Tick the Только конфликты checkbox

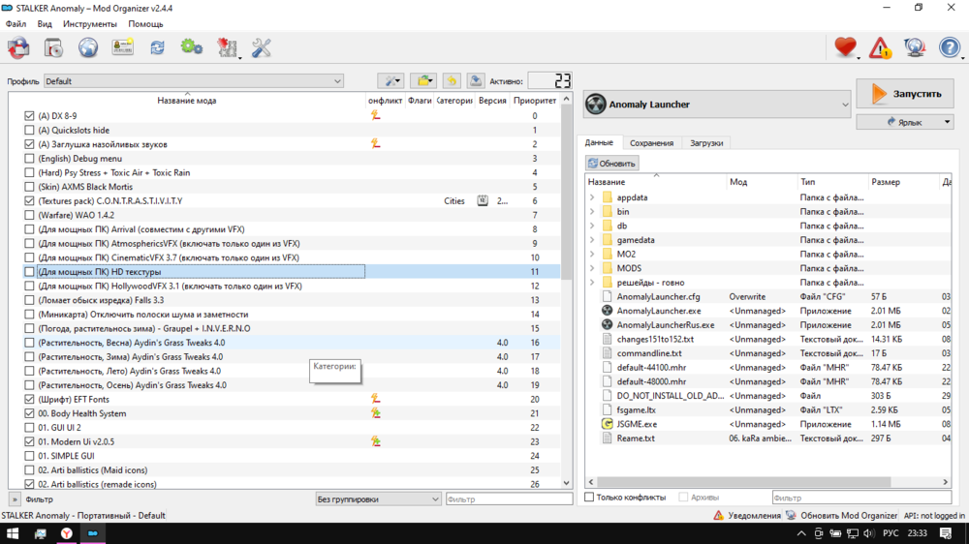point(589,498)
